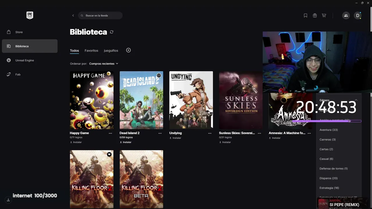Switch to the Todos tab
This screenshot has height=209, width=372.
pyautogui.click(x=74, y=51)
